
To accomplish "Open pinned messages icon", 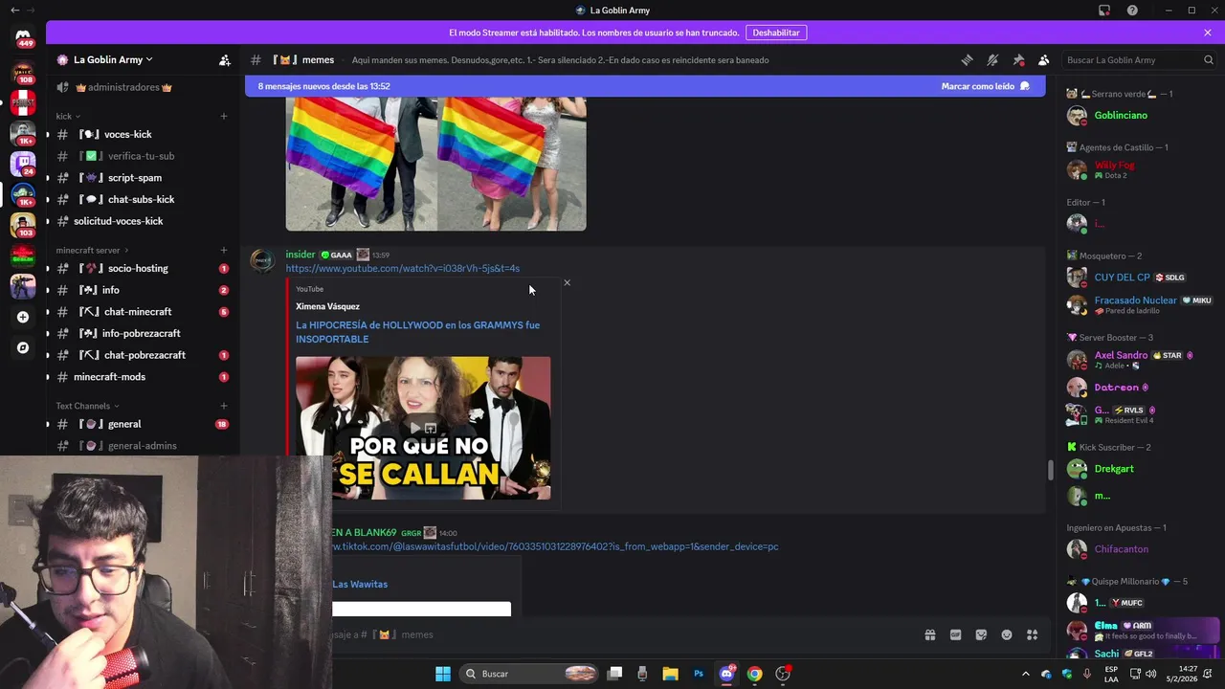I will (x=1018, y=59).
